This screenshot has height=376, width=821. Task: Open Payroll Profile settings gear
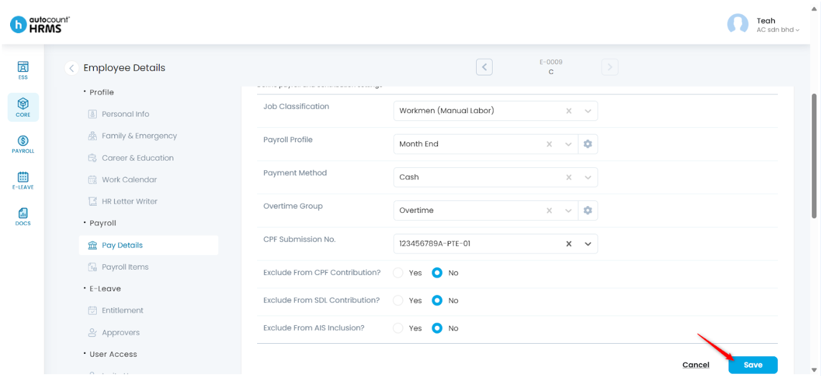click(588, 144)
